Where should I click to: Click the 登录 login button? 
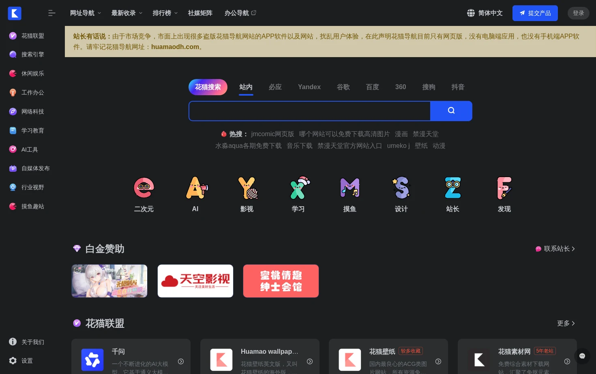click(x=579, y=13)
